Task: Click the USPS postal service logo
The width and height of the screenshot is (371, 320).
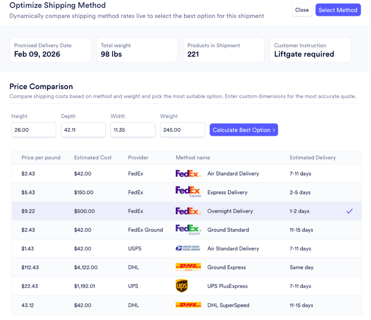Action: [x=188, y=248]
